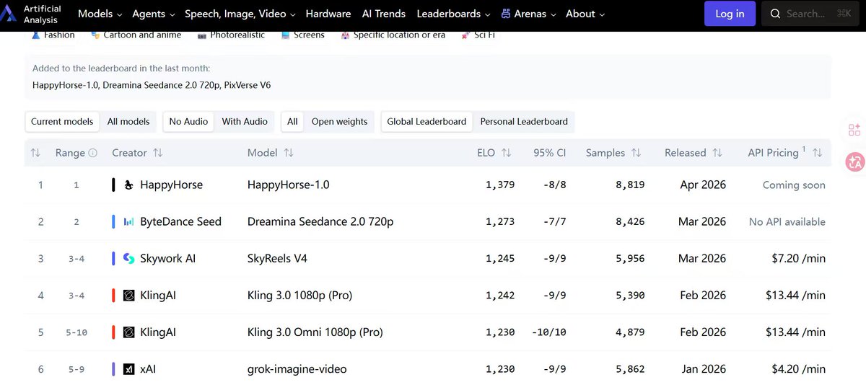Click the Skywork AI logo icon
Image resolution: width=866 pixels, height=385 pixels.
click(128, 259)
